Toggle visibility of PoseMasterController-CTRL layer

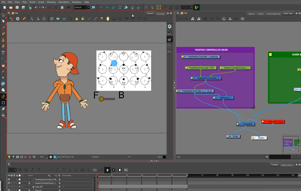(x=9, y=179)
